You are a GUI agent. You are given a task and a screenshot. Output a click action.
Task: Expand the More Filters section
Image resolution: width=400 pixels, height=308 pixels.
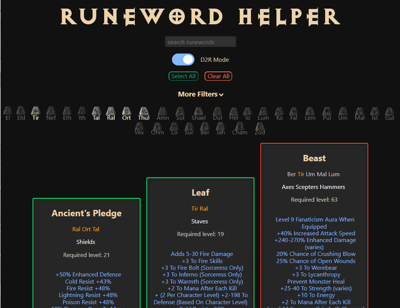coord(200,94)
